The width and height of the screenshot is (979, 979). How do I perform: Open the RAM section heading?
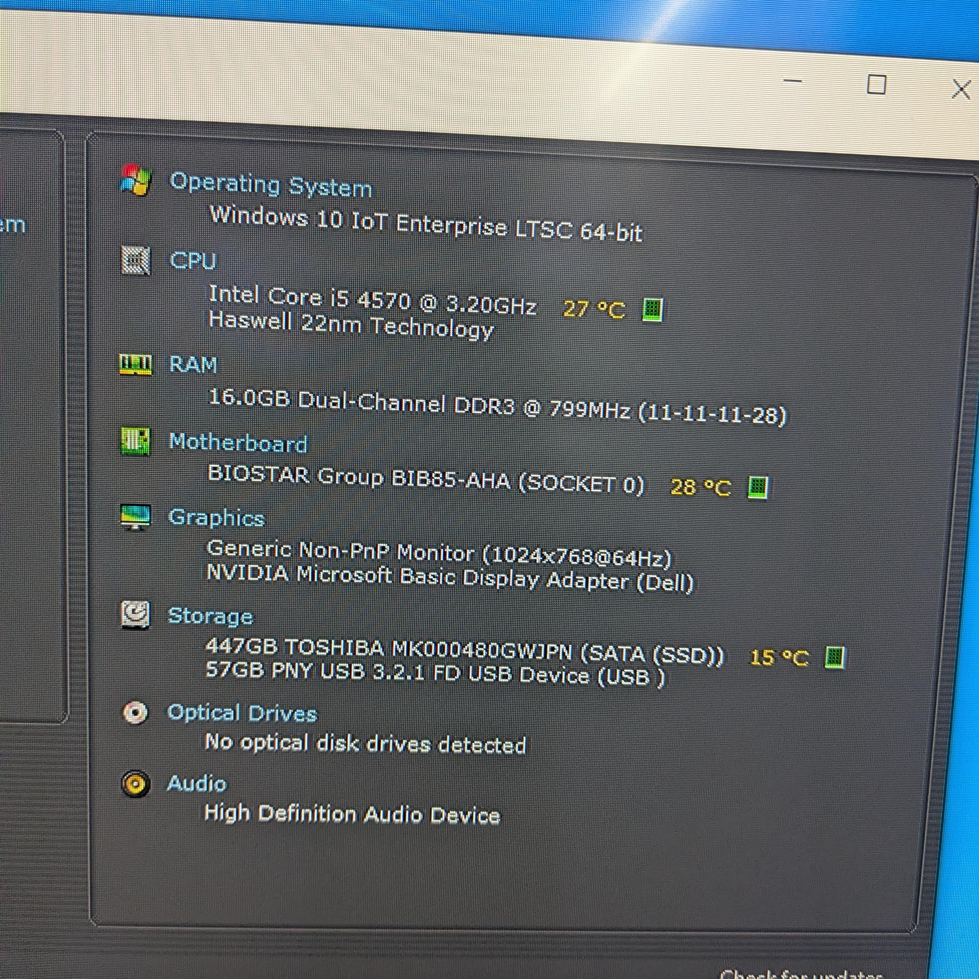click(x=193, y=364)
